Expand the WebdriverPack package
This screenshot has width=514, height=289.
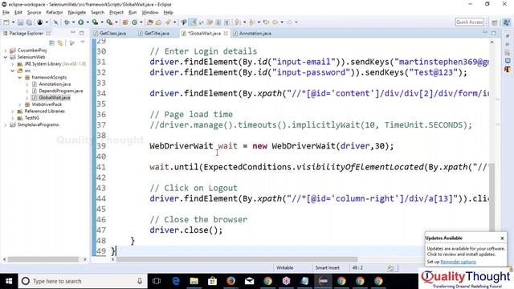point(19,104)
